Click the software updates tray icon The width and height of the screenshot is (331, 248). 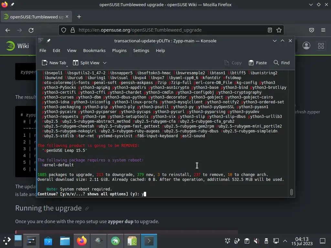point(237,241)
